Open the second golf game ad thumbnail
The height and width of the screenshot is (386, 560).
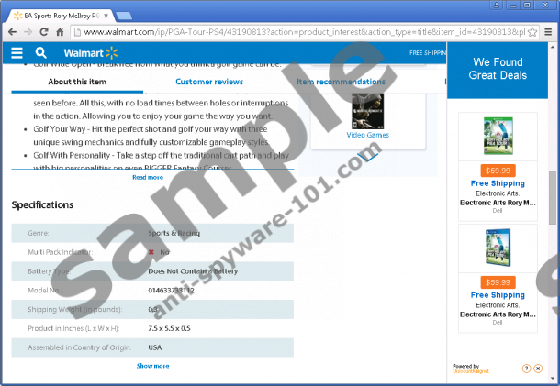[x=498, y=248]
